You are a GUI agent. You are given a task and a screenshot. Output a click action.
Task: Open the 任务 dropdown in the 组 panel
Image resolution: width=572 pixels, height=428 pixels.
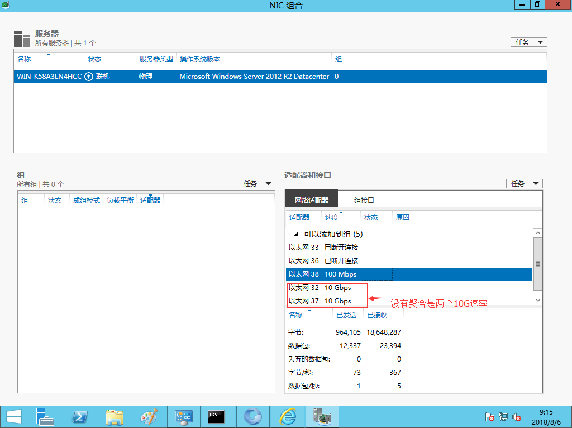(256, 183)
